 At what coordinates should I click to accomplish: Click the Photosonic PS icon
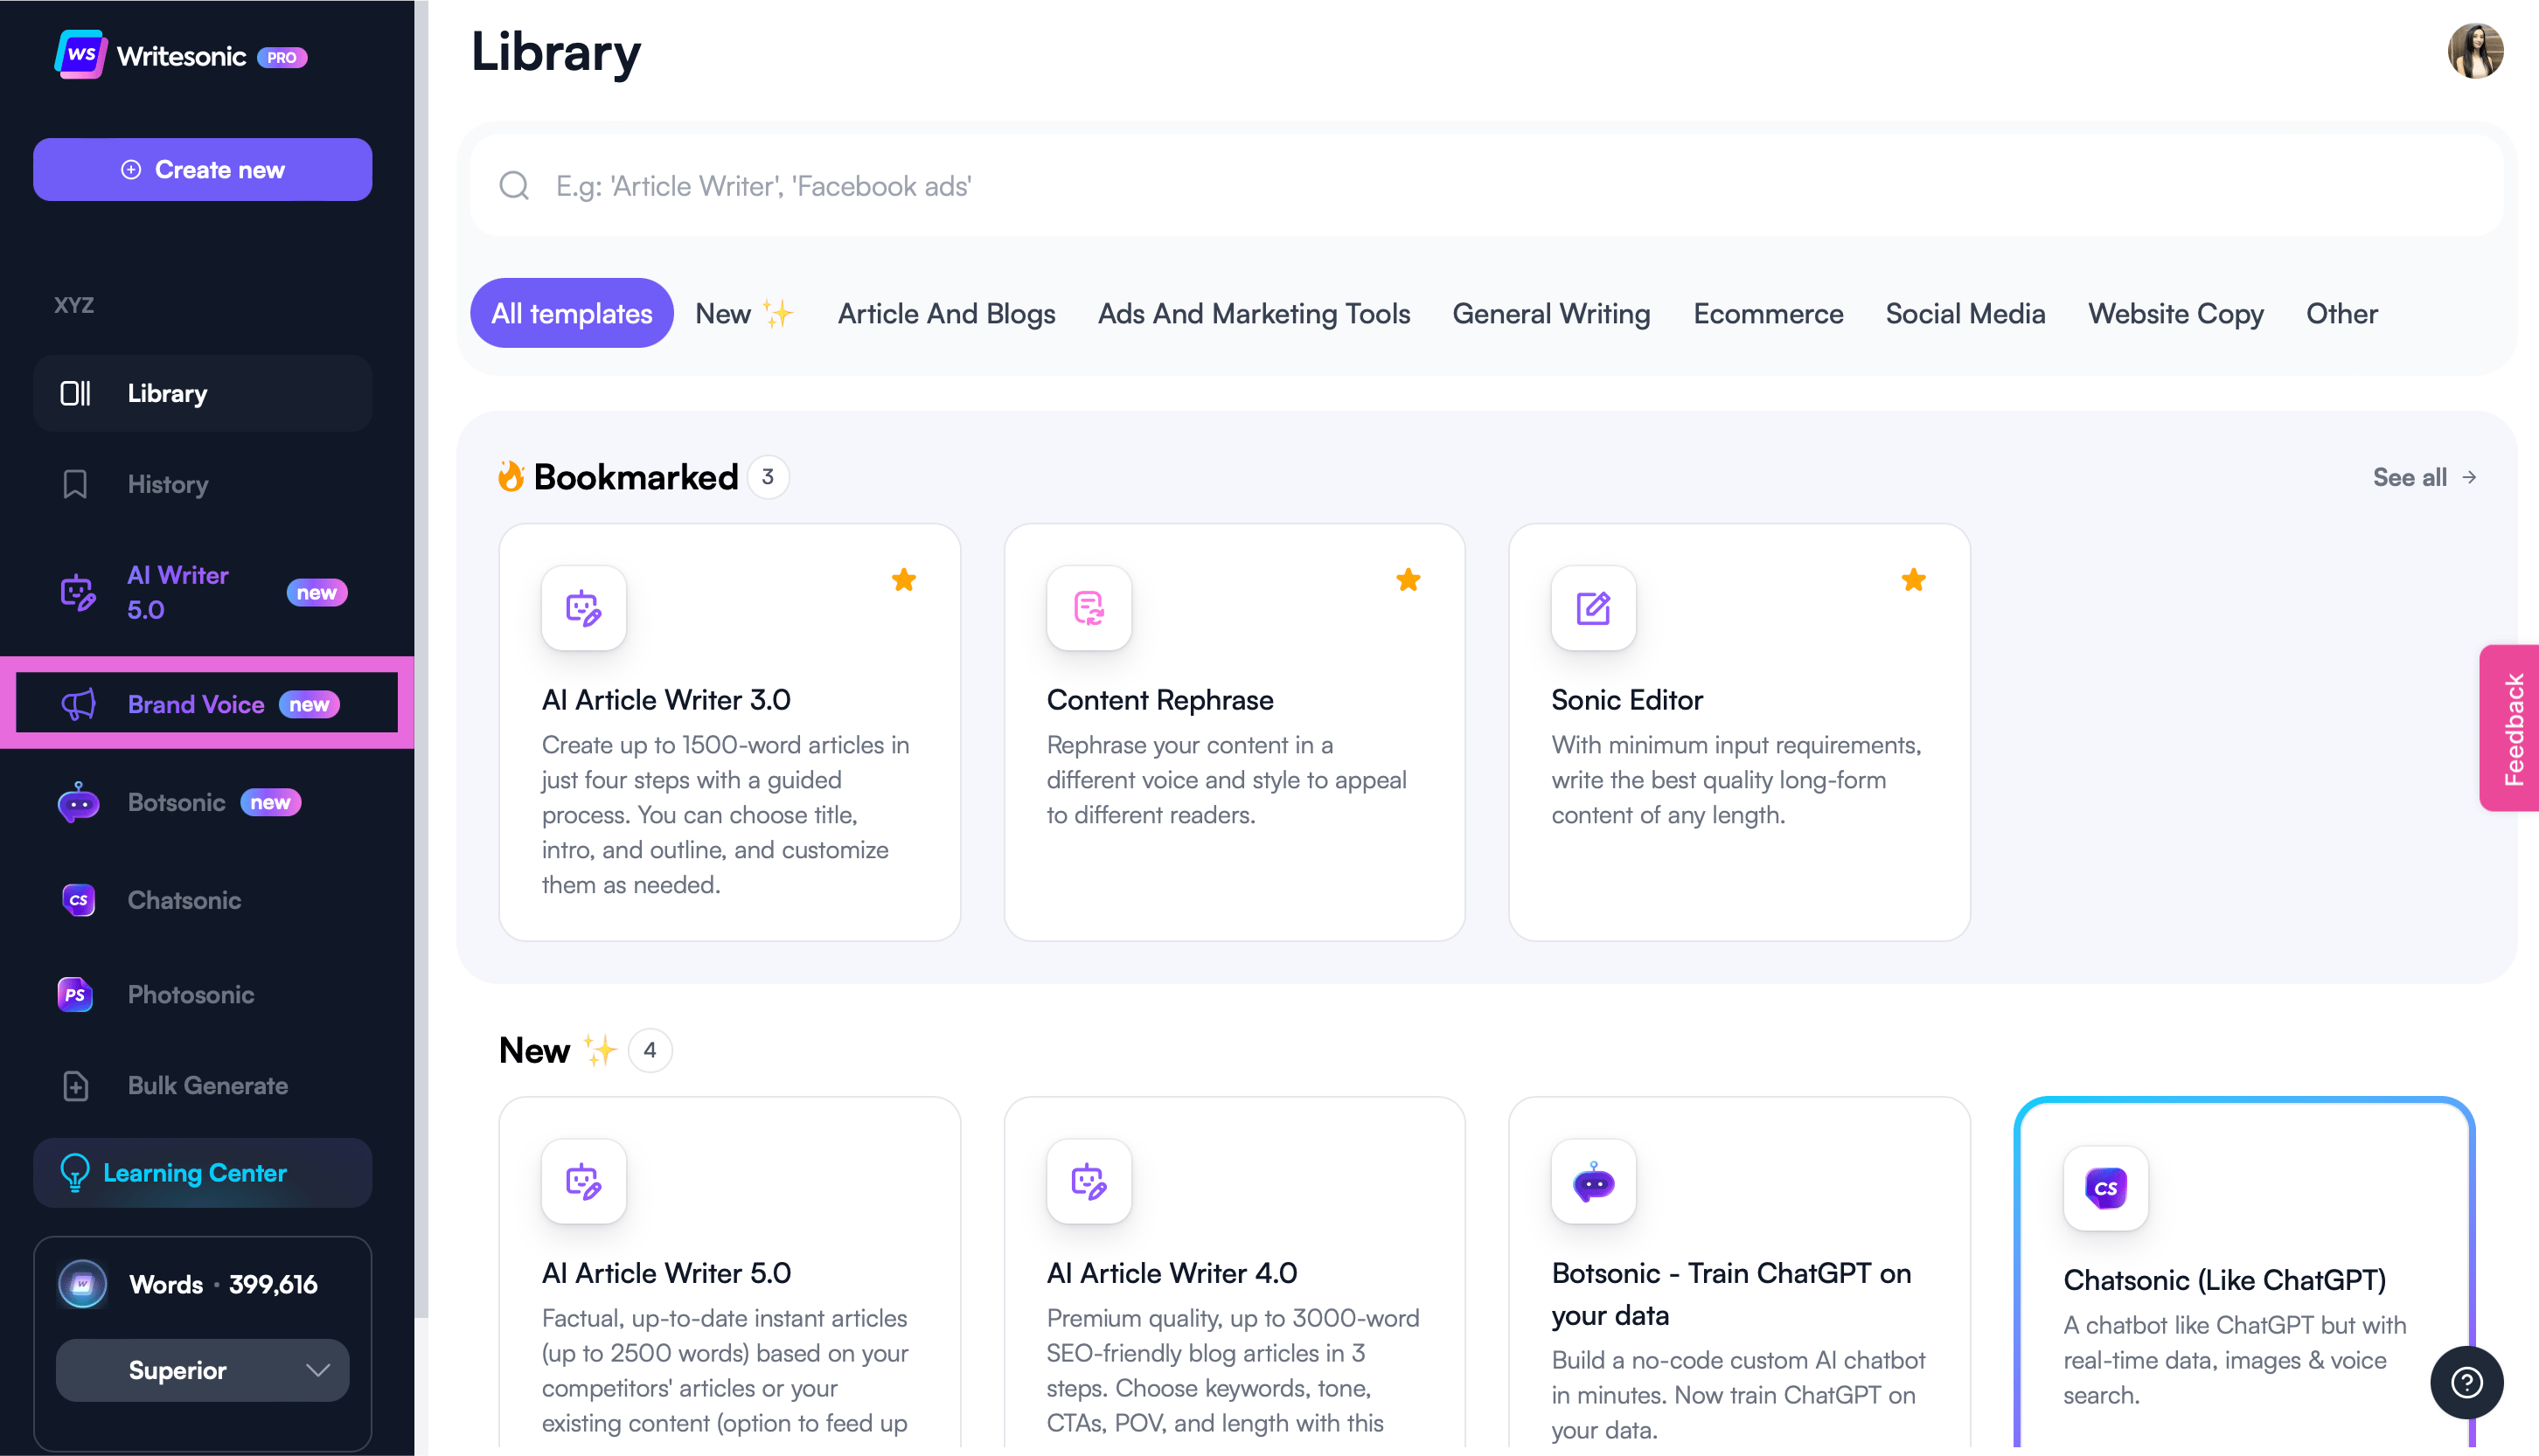coord(75,994)
